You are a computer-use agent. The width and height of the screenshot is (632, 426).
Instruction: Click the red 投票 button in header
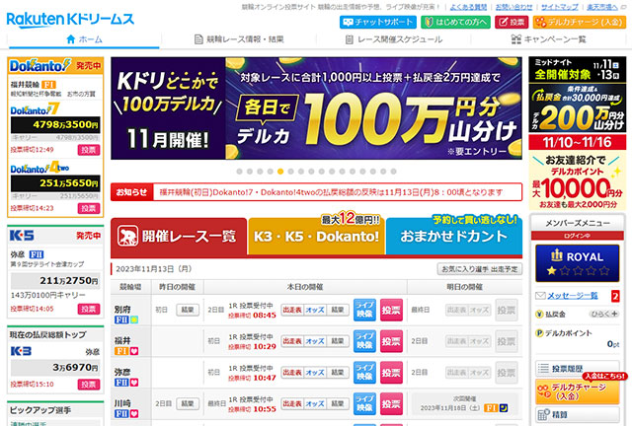[512, 22]
